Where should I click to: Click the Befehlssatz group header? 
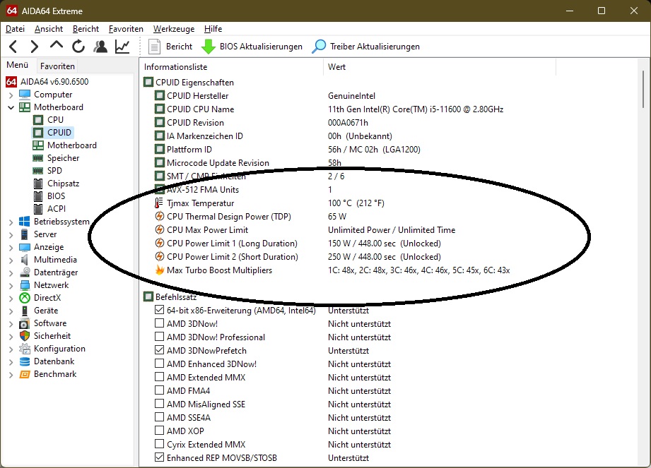coord(175,296)
